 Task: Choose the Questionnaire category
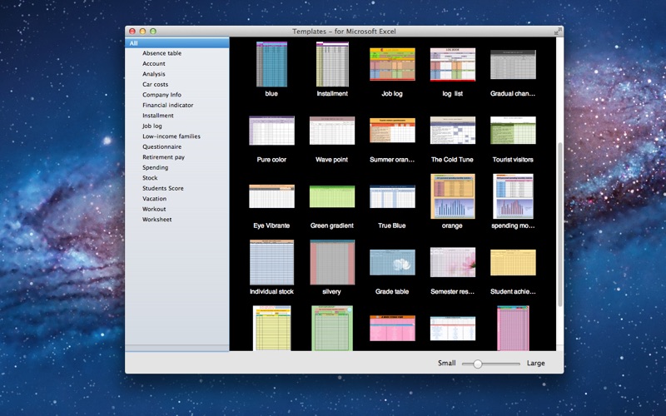coord(162,146)
